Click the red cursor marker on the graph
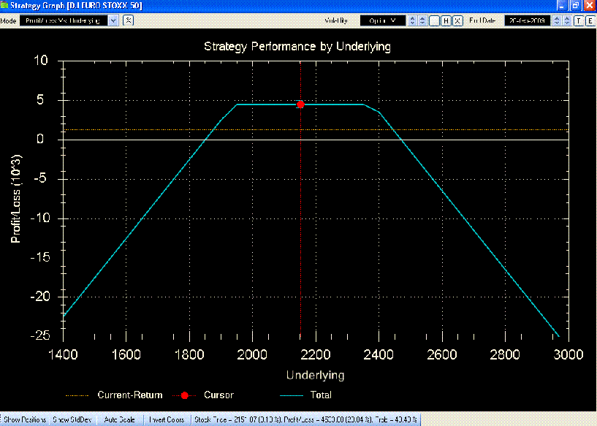Image resolution: width=597 pixels, height=426 pixels. click(x=300, y=104)
